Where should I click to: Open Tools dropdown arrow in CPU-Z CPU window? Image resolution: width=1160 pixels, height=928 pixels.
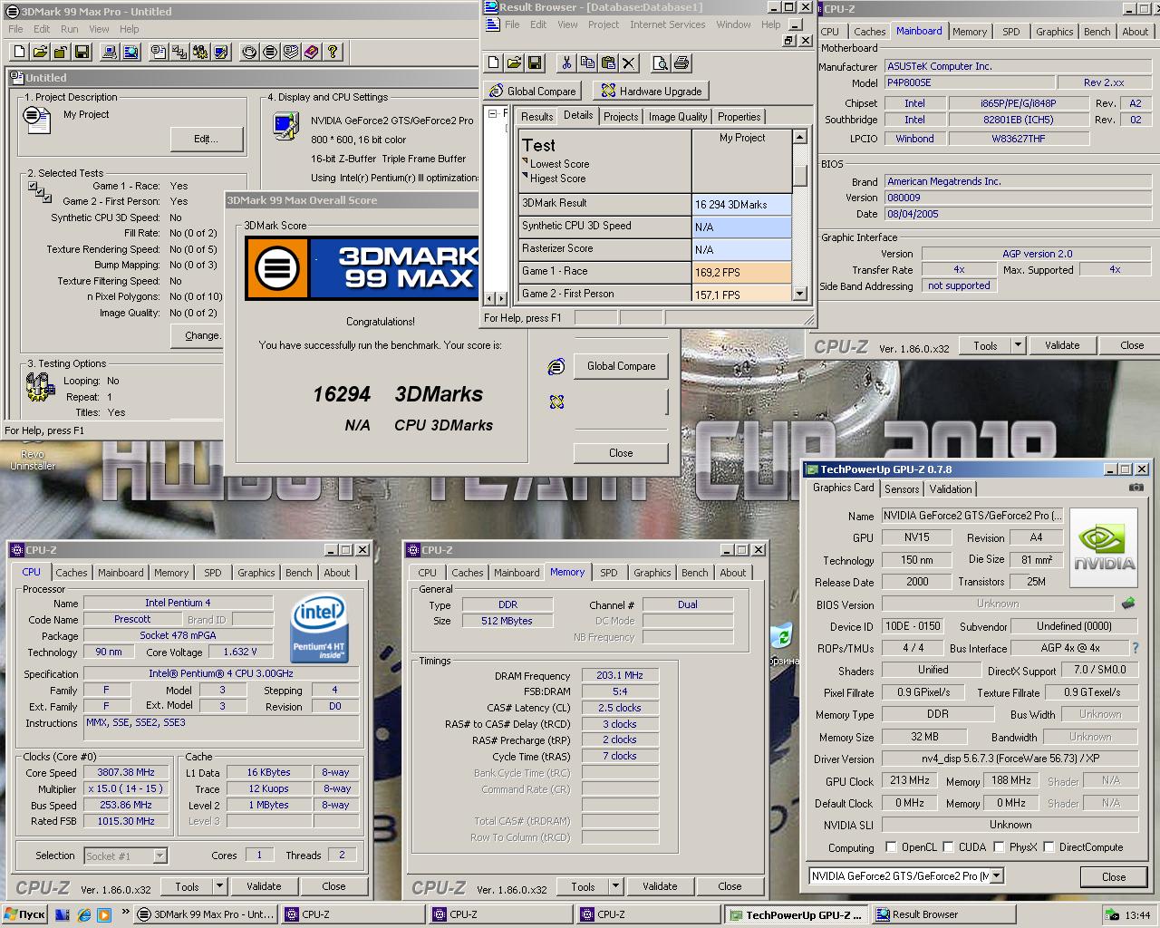pyautogui.click(x=219, y=886)
